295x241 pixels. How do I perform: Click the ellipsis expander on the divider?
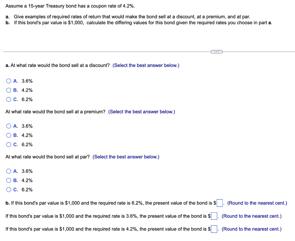217,52
